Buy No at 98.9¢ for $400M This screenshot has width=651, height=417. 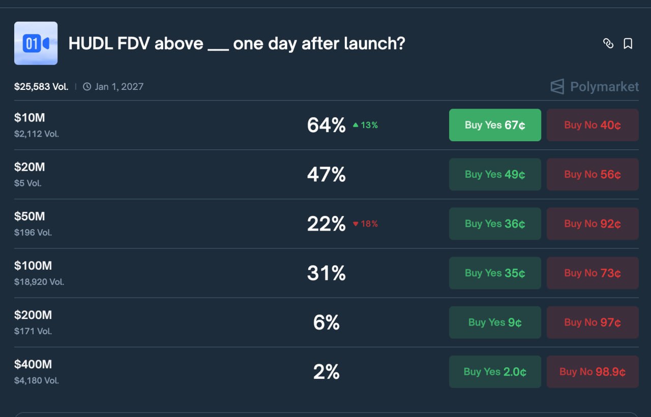593,371
